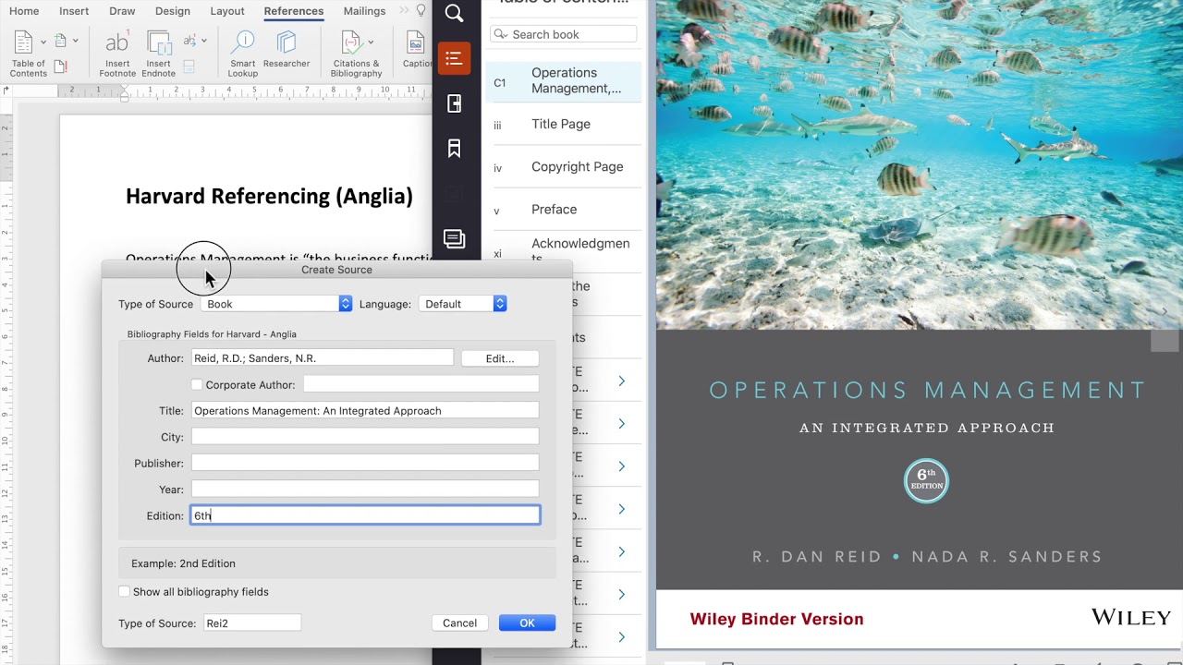
Task: Show more ribbon tabs chevron
Action: click(x=404, y=11)
